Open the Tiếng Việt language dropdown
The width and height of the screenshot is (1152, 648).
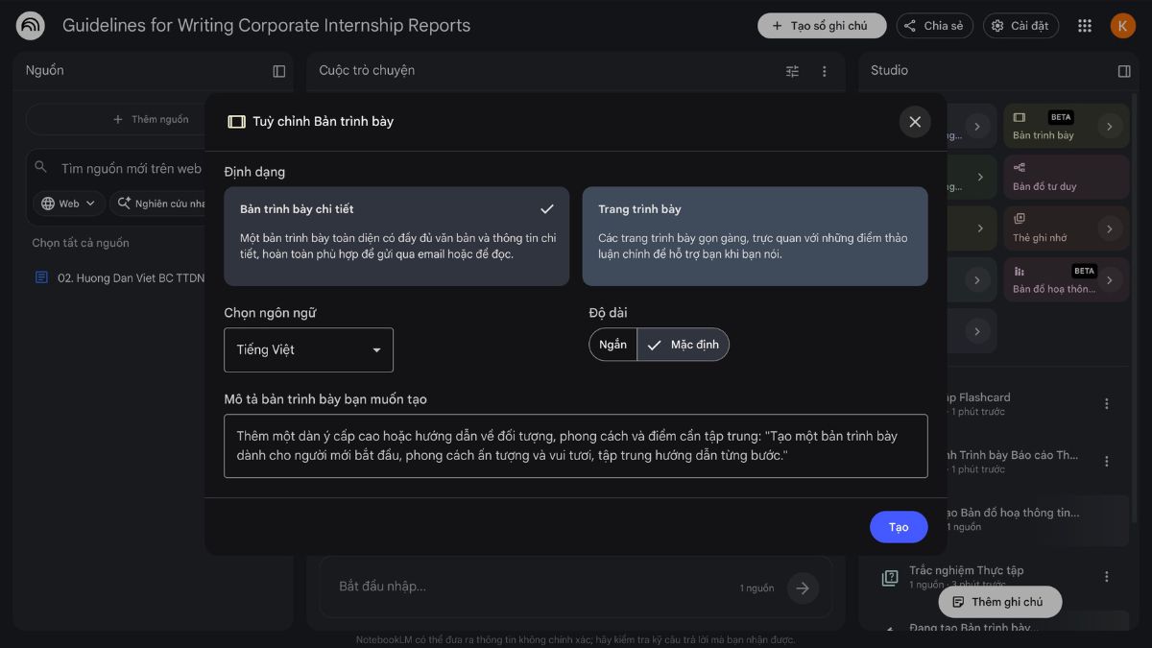308,350
